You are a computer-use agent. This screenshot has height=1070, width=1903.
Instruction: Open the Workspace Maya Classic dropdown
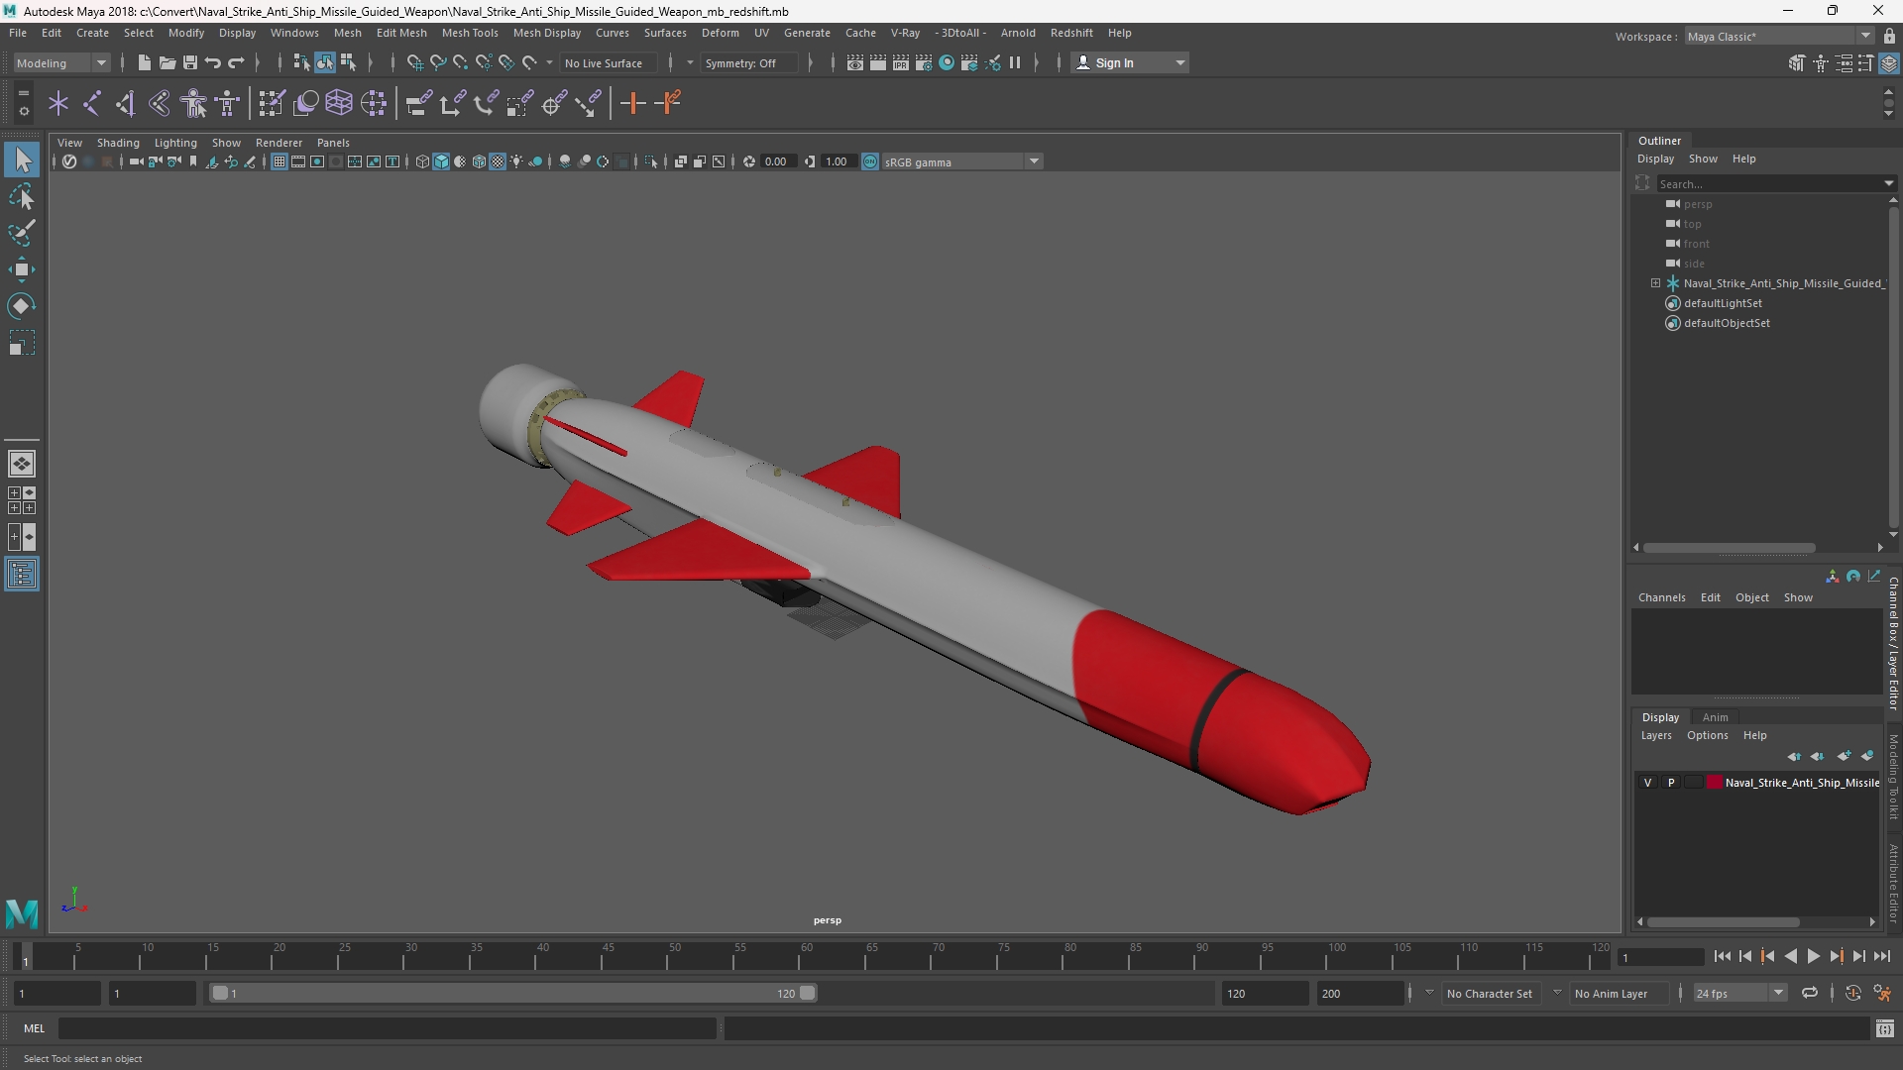coord(1780,36)
